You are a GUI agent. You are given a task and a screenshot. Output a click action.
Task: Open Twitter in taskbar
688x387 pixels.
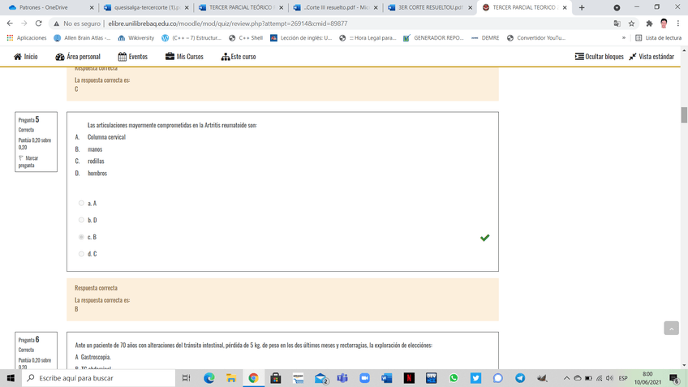pos(475,378)
